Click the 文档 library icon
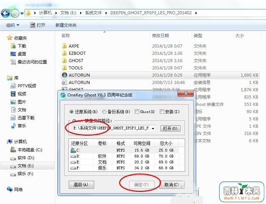The image size is (266, 204). tap(13, 110)
